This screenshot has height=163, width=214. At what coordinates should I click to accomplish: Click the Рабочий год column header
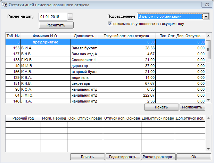(23, 118)
